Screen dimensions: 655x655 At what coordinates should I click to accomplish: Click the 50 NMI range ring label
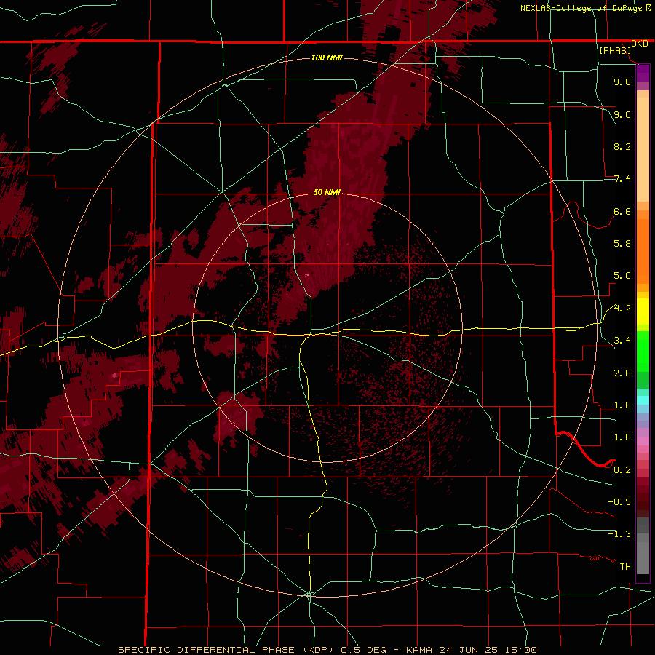327,192
